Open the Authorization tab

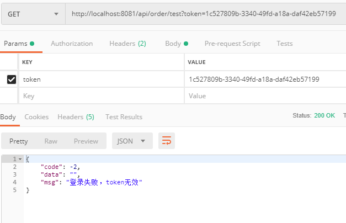(72, 44)
